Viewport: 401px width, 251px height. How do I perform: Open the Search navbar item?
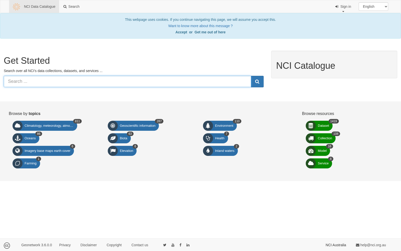pos(71,7)
